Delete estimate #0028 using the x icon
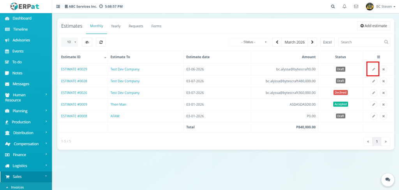The width and height of the screenshot is (399, 190). click(383, 81)
